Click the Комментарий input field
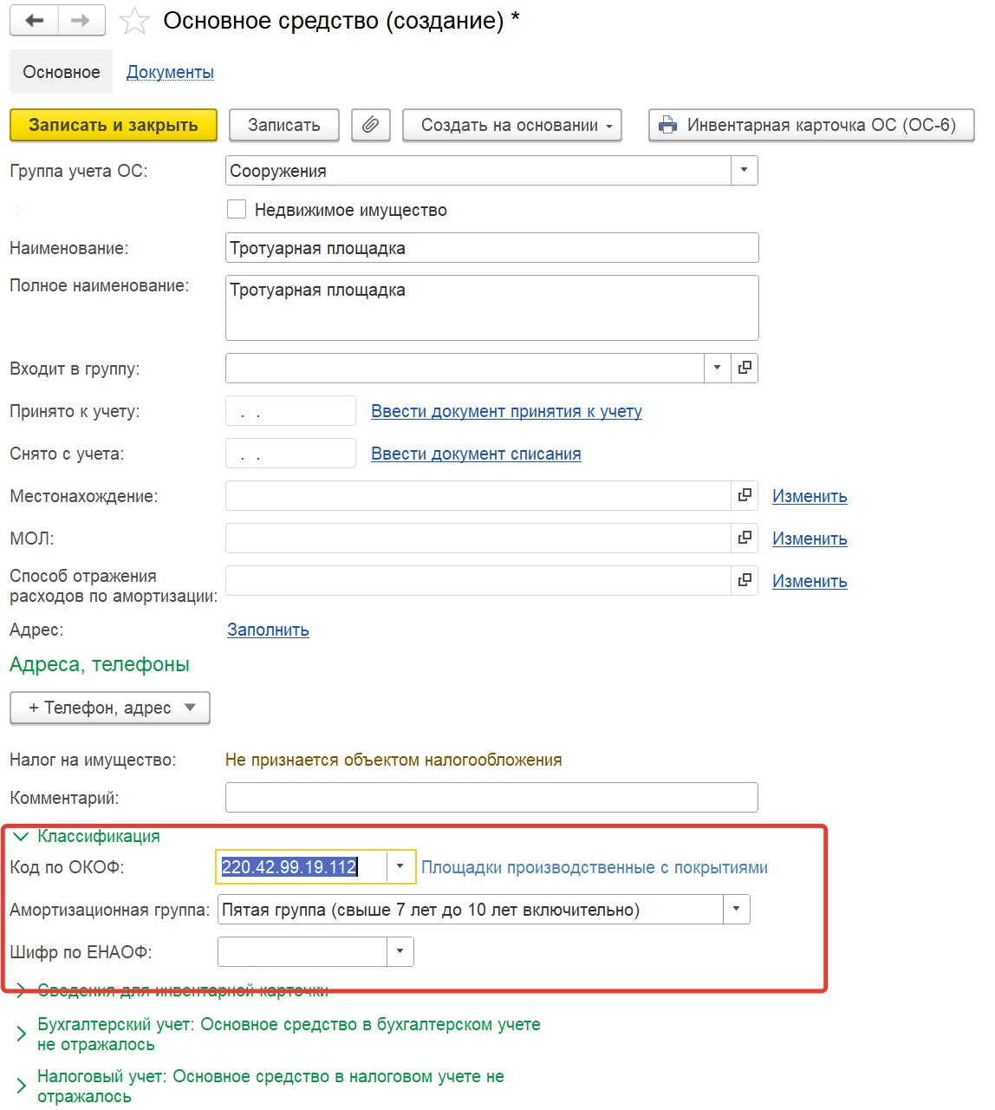This screenshot has width=995, height=1110. point(491,797)
